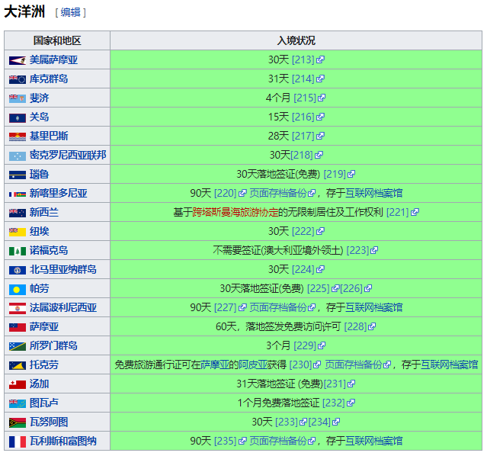Open the 新喀里多尼亚 link
Screen dimensions: 487x456
59,193
